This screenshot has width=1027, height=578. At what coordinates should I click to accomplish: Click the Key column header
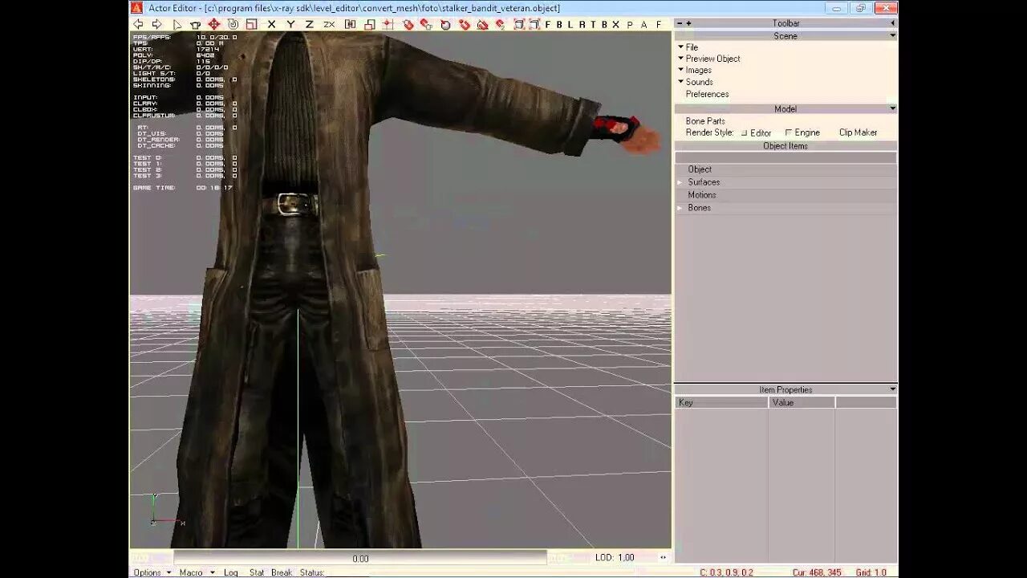coord(721,402)
